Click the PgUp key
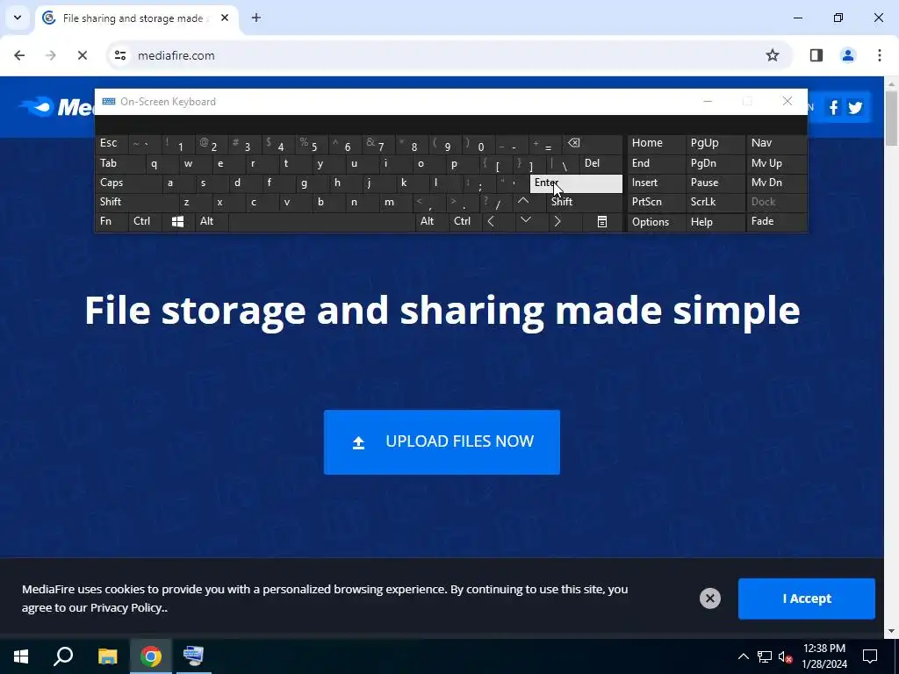The width and height of the screenshot is (899, 674). point(715,143)
